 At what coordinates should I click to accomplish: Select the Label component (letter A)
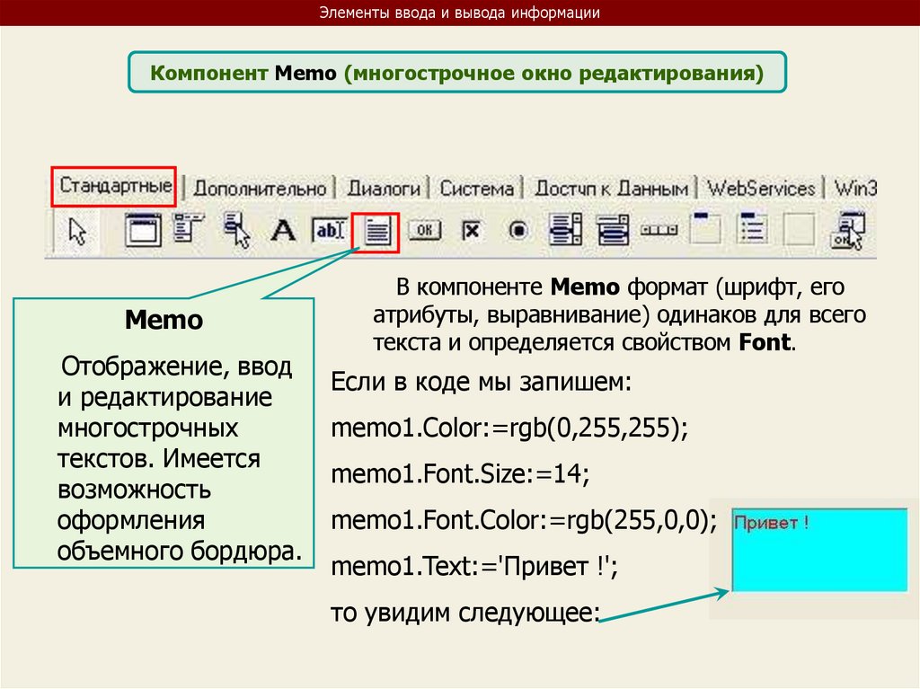283,231
